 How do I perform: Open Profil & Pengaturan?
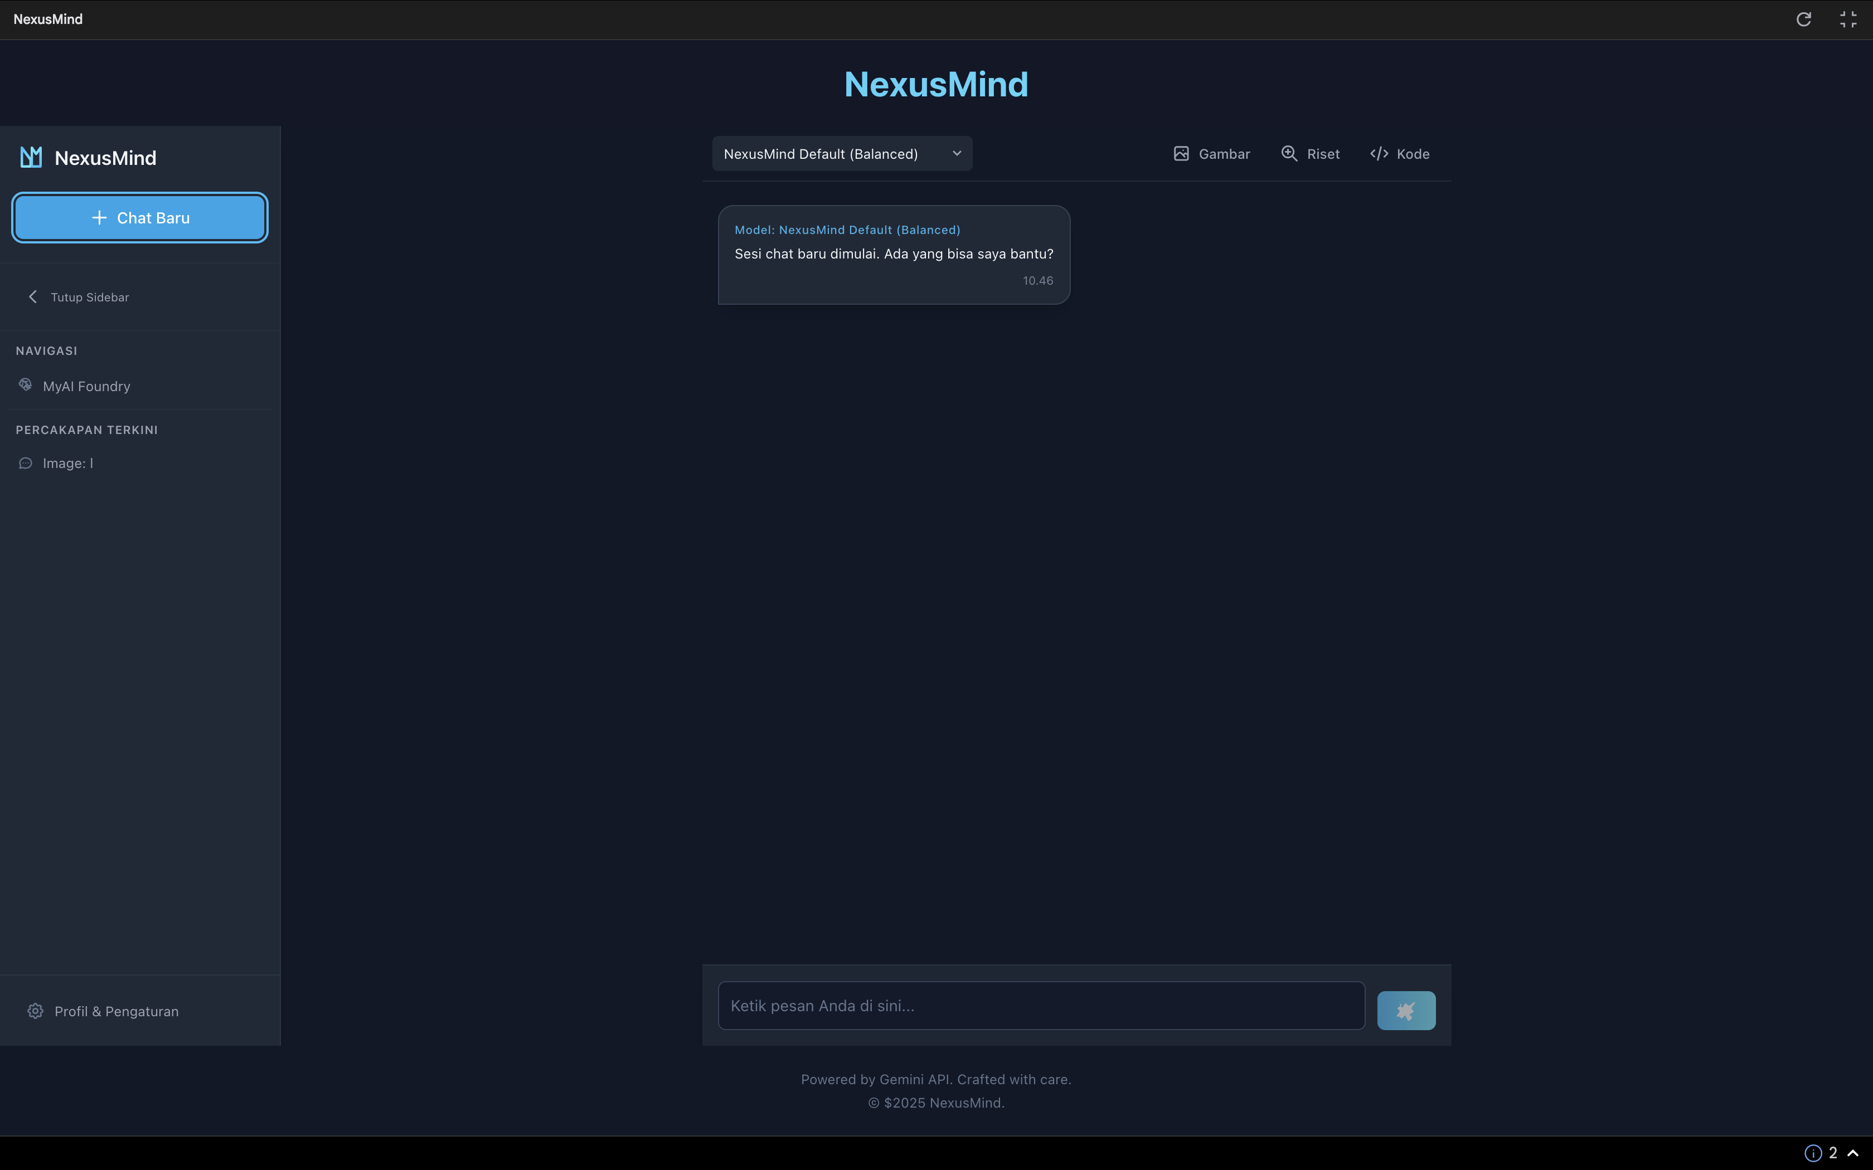pyautogui.click(x=116, y=1011)
